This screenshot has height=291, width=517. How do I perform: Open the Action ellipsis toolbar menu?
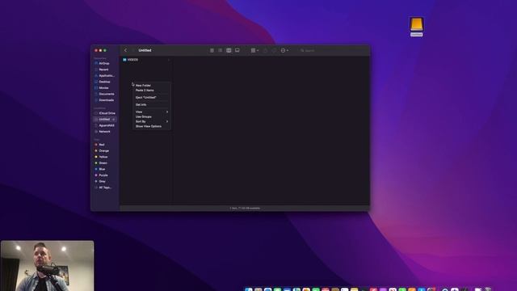284,50
